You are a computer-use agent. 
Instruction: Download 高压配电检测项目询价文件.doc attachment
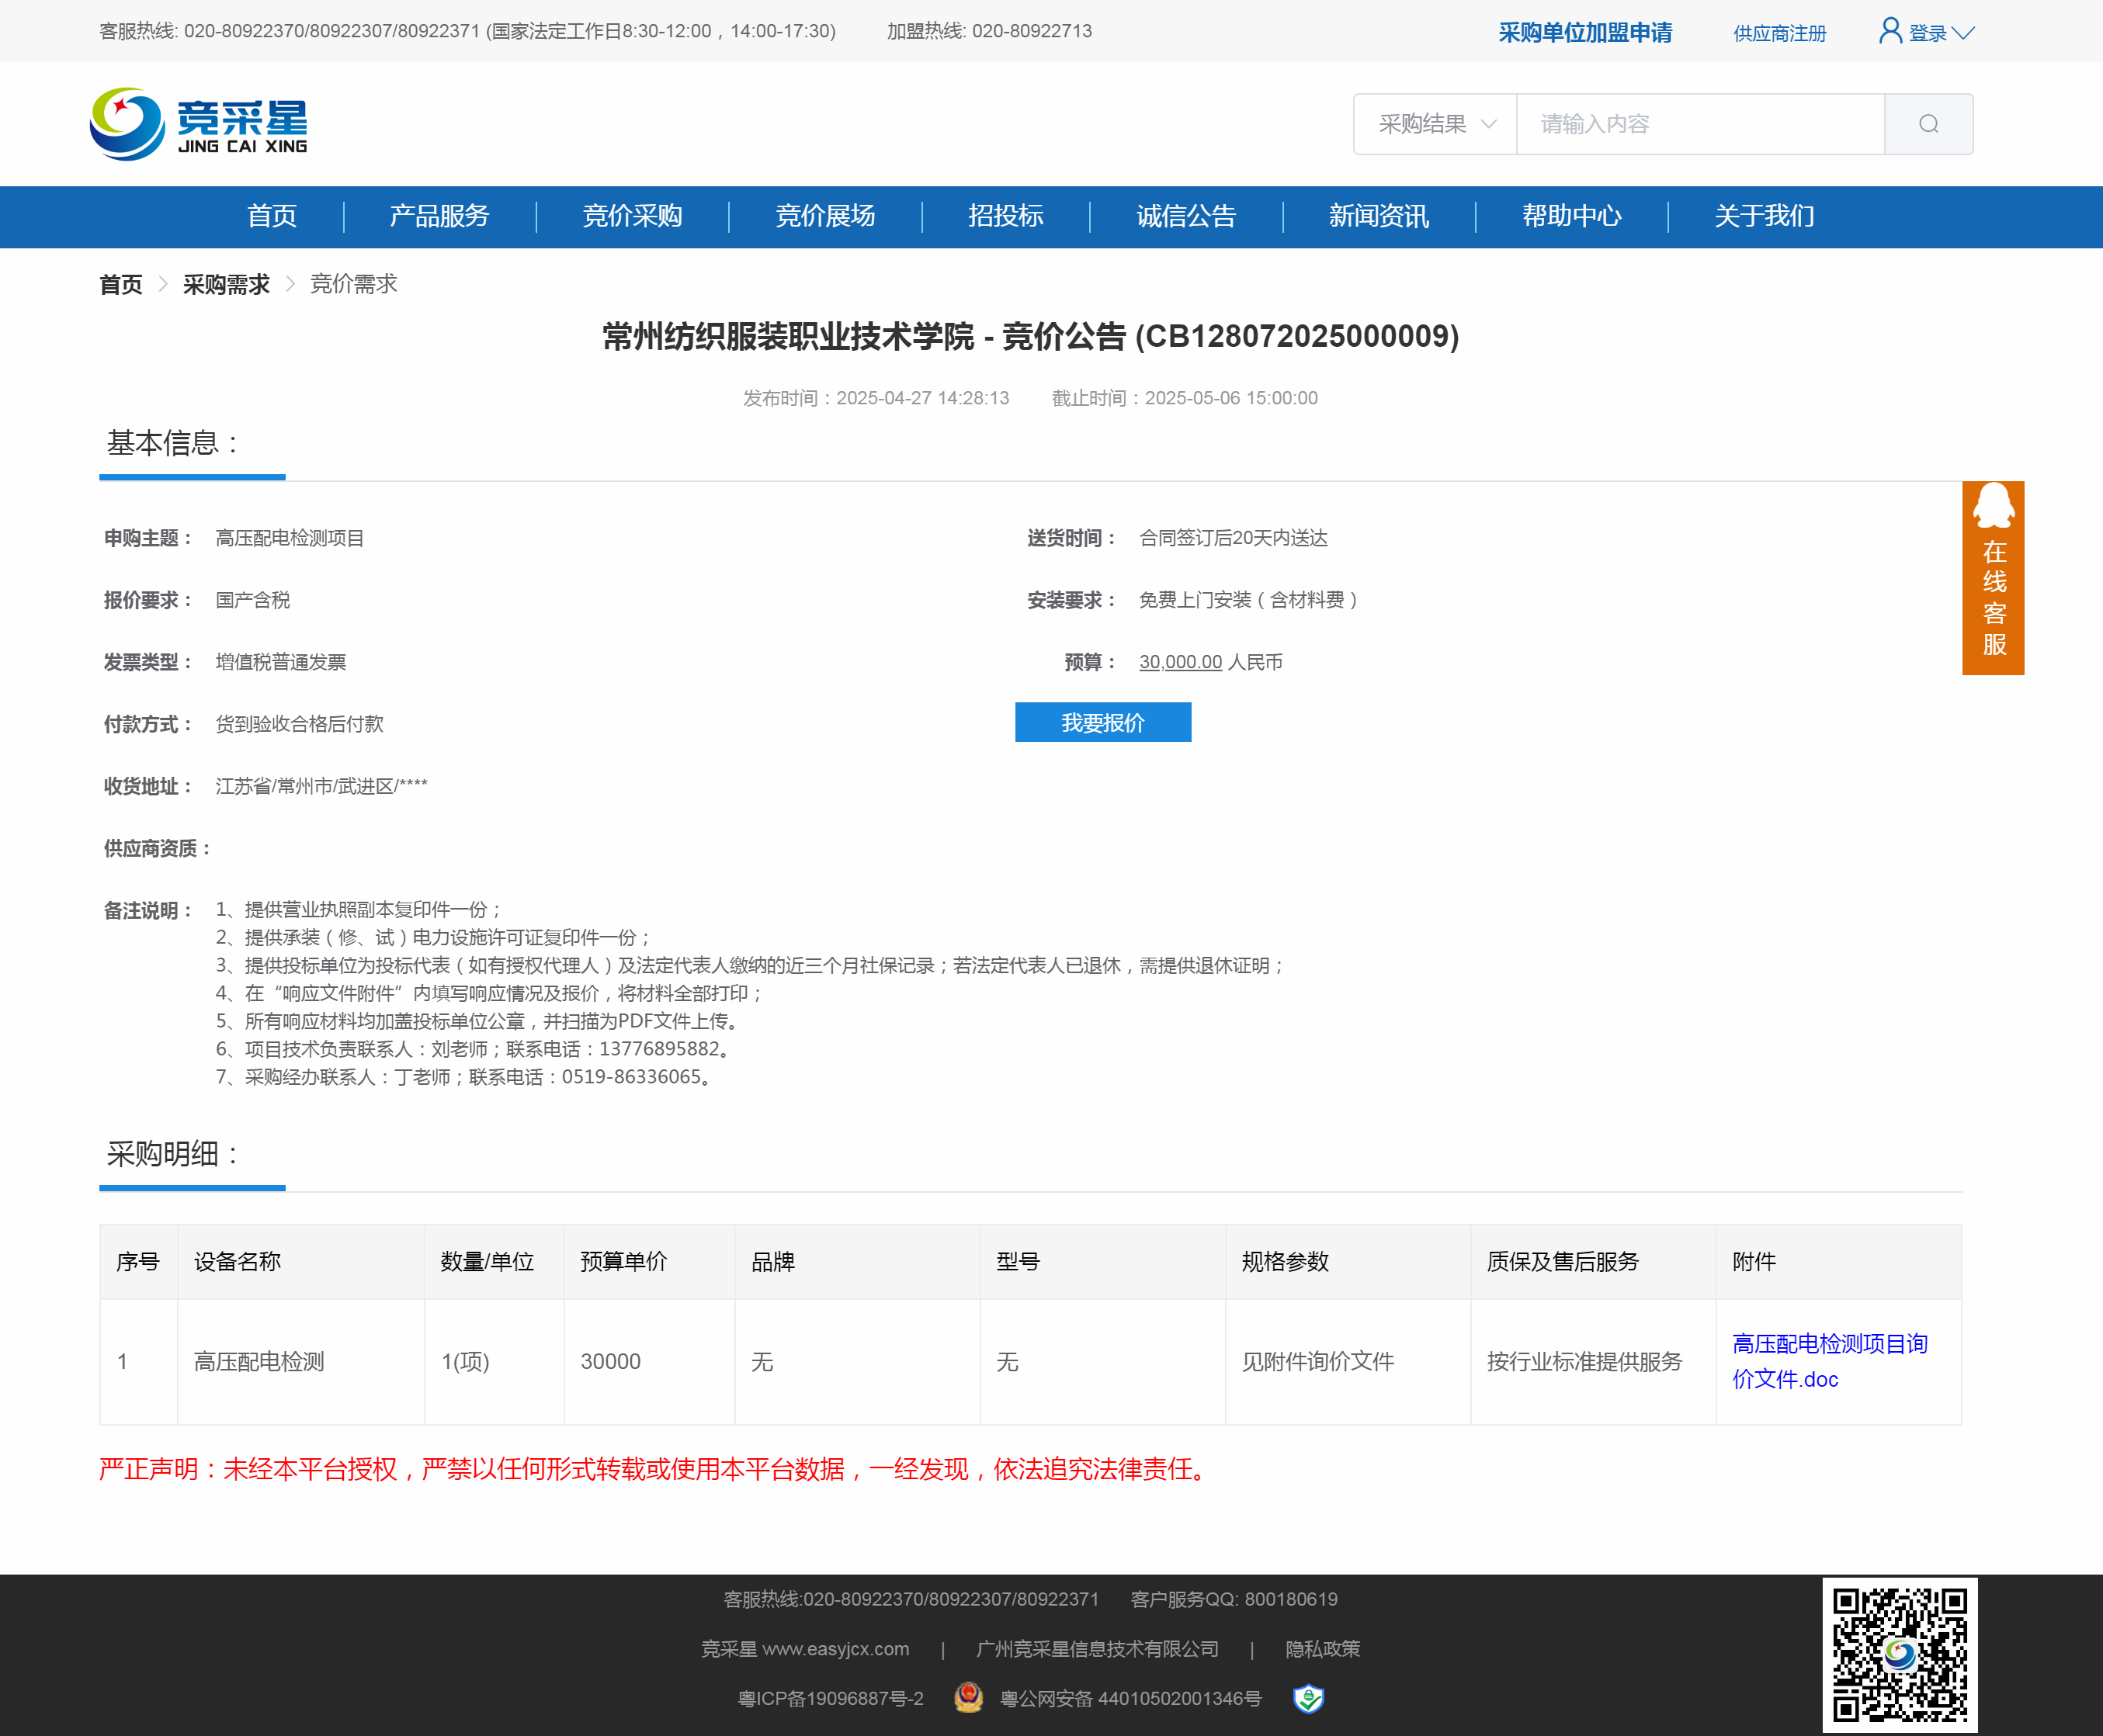point(1829,1360)
